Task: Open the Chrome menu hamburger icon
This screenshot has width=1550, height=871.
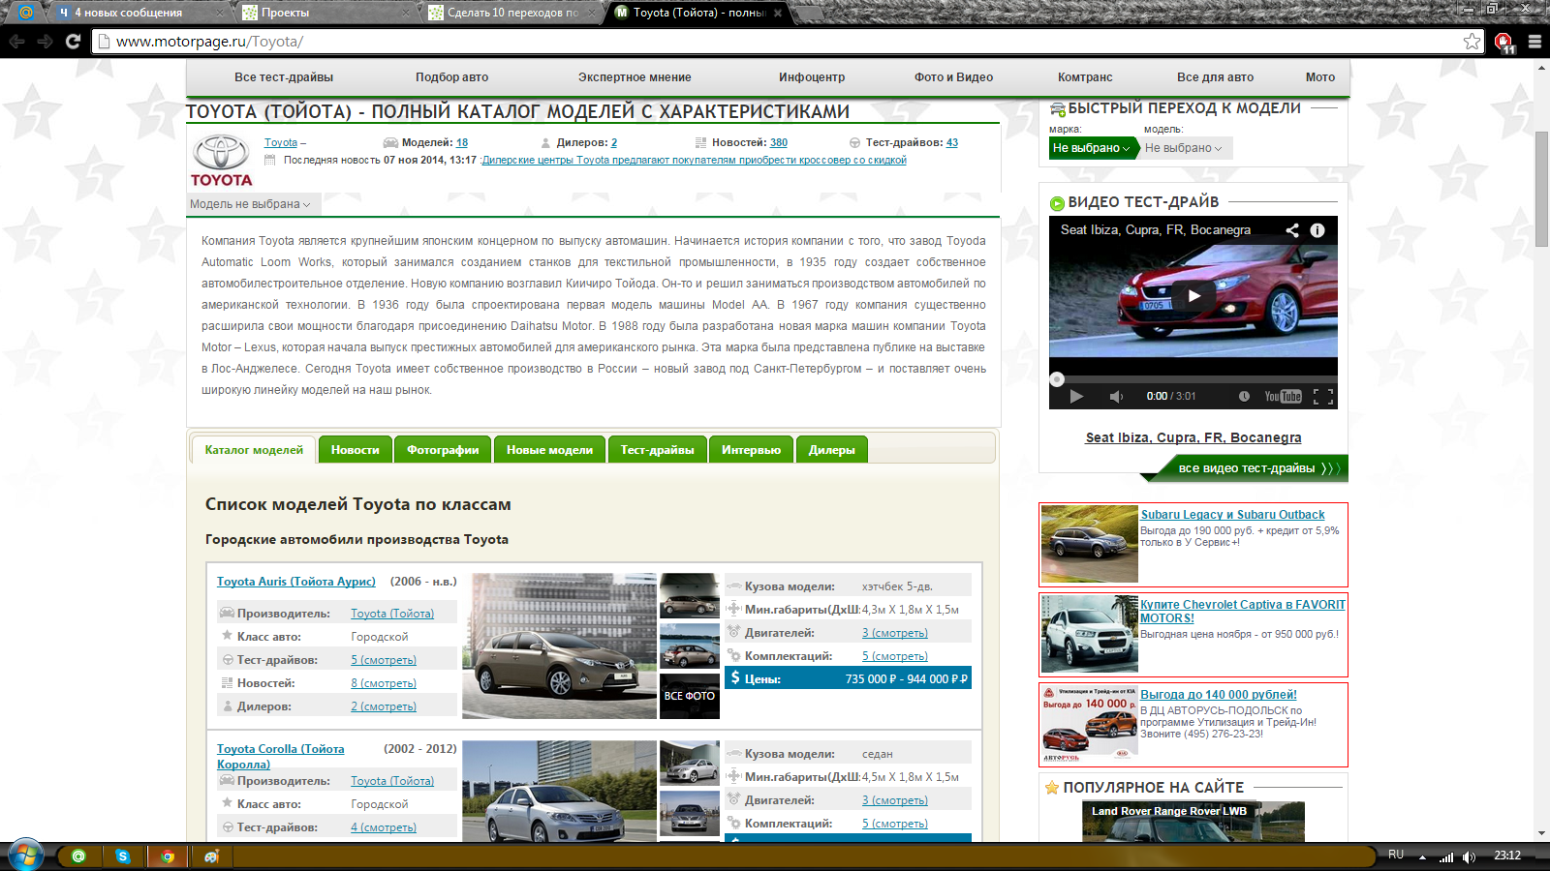Action: point(1534,42)
